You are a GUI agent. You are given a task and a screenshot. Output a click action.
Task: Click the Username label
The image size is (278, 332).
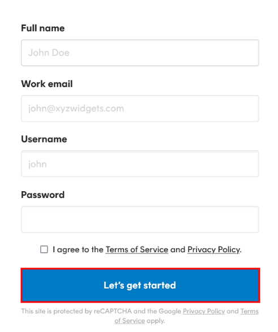[x=44, y=139]
